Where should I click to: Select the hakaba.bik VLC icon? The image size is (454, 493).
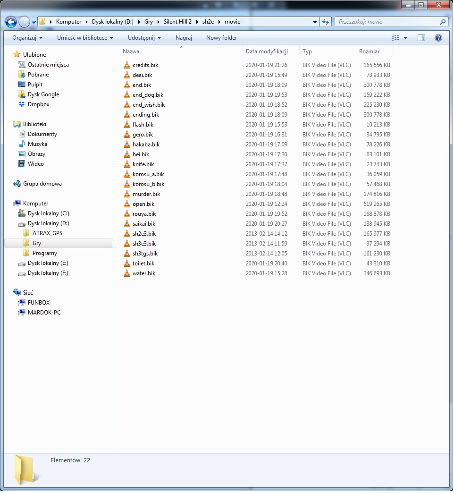pyautogui.click(x=127, y=144)
